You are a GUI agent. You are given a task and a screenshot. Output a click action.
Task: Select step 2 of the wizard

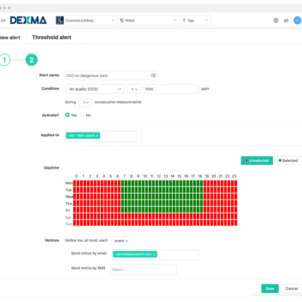(x=31, y=60)
